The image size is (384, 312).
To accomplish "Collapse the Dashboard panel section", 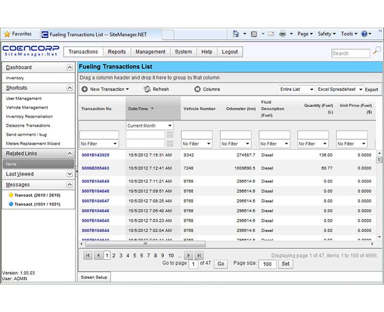I will click(x=70, y=67).
